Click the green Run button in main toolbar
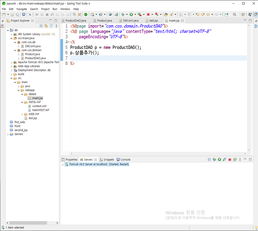The width and height of the screenshot is (258, 231). (x=131, y=15)
